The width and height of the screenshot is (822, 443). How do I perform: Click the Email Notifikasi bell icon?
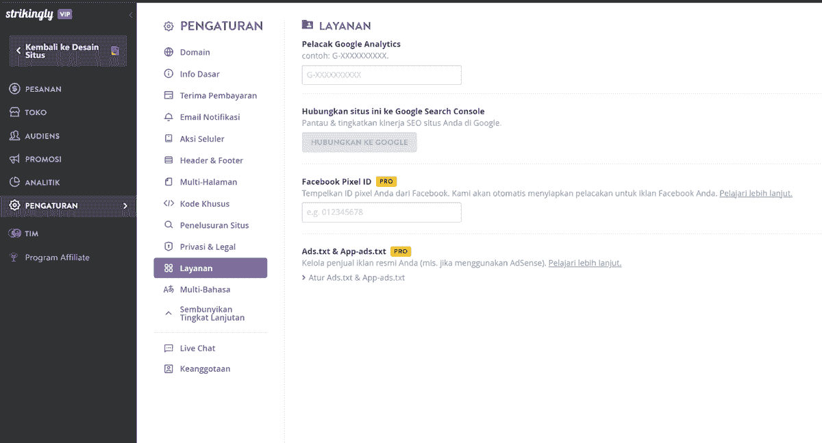(169, 117)
